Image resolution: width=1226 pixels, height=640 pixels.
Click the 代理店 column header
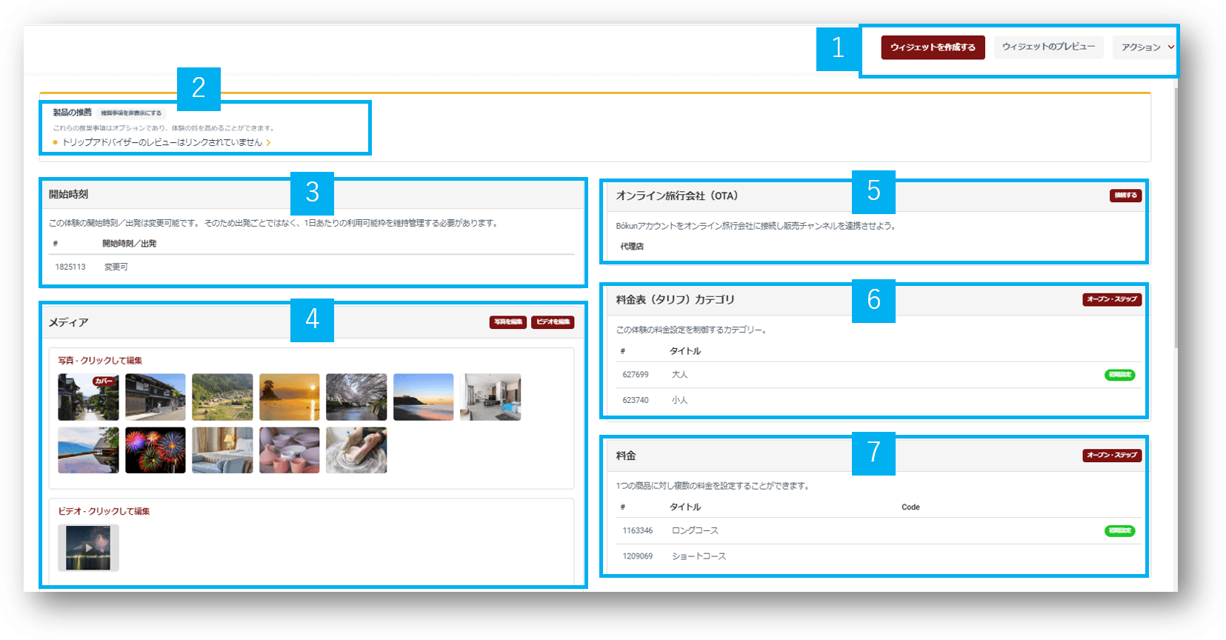[632, 247]
